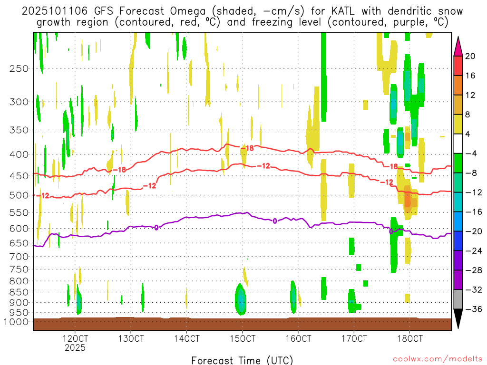Click the orange omega maximum near 500 mb at 180CT
Image resolution: width=487 pixels, height=365 pixels.
[x=408, y=200]
